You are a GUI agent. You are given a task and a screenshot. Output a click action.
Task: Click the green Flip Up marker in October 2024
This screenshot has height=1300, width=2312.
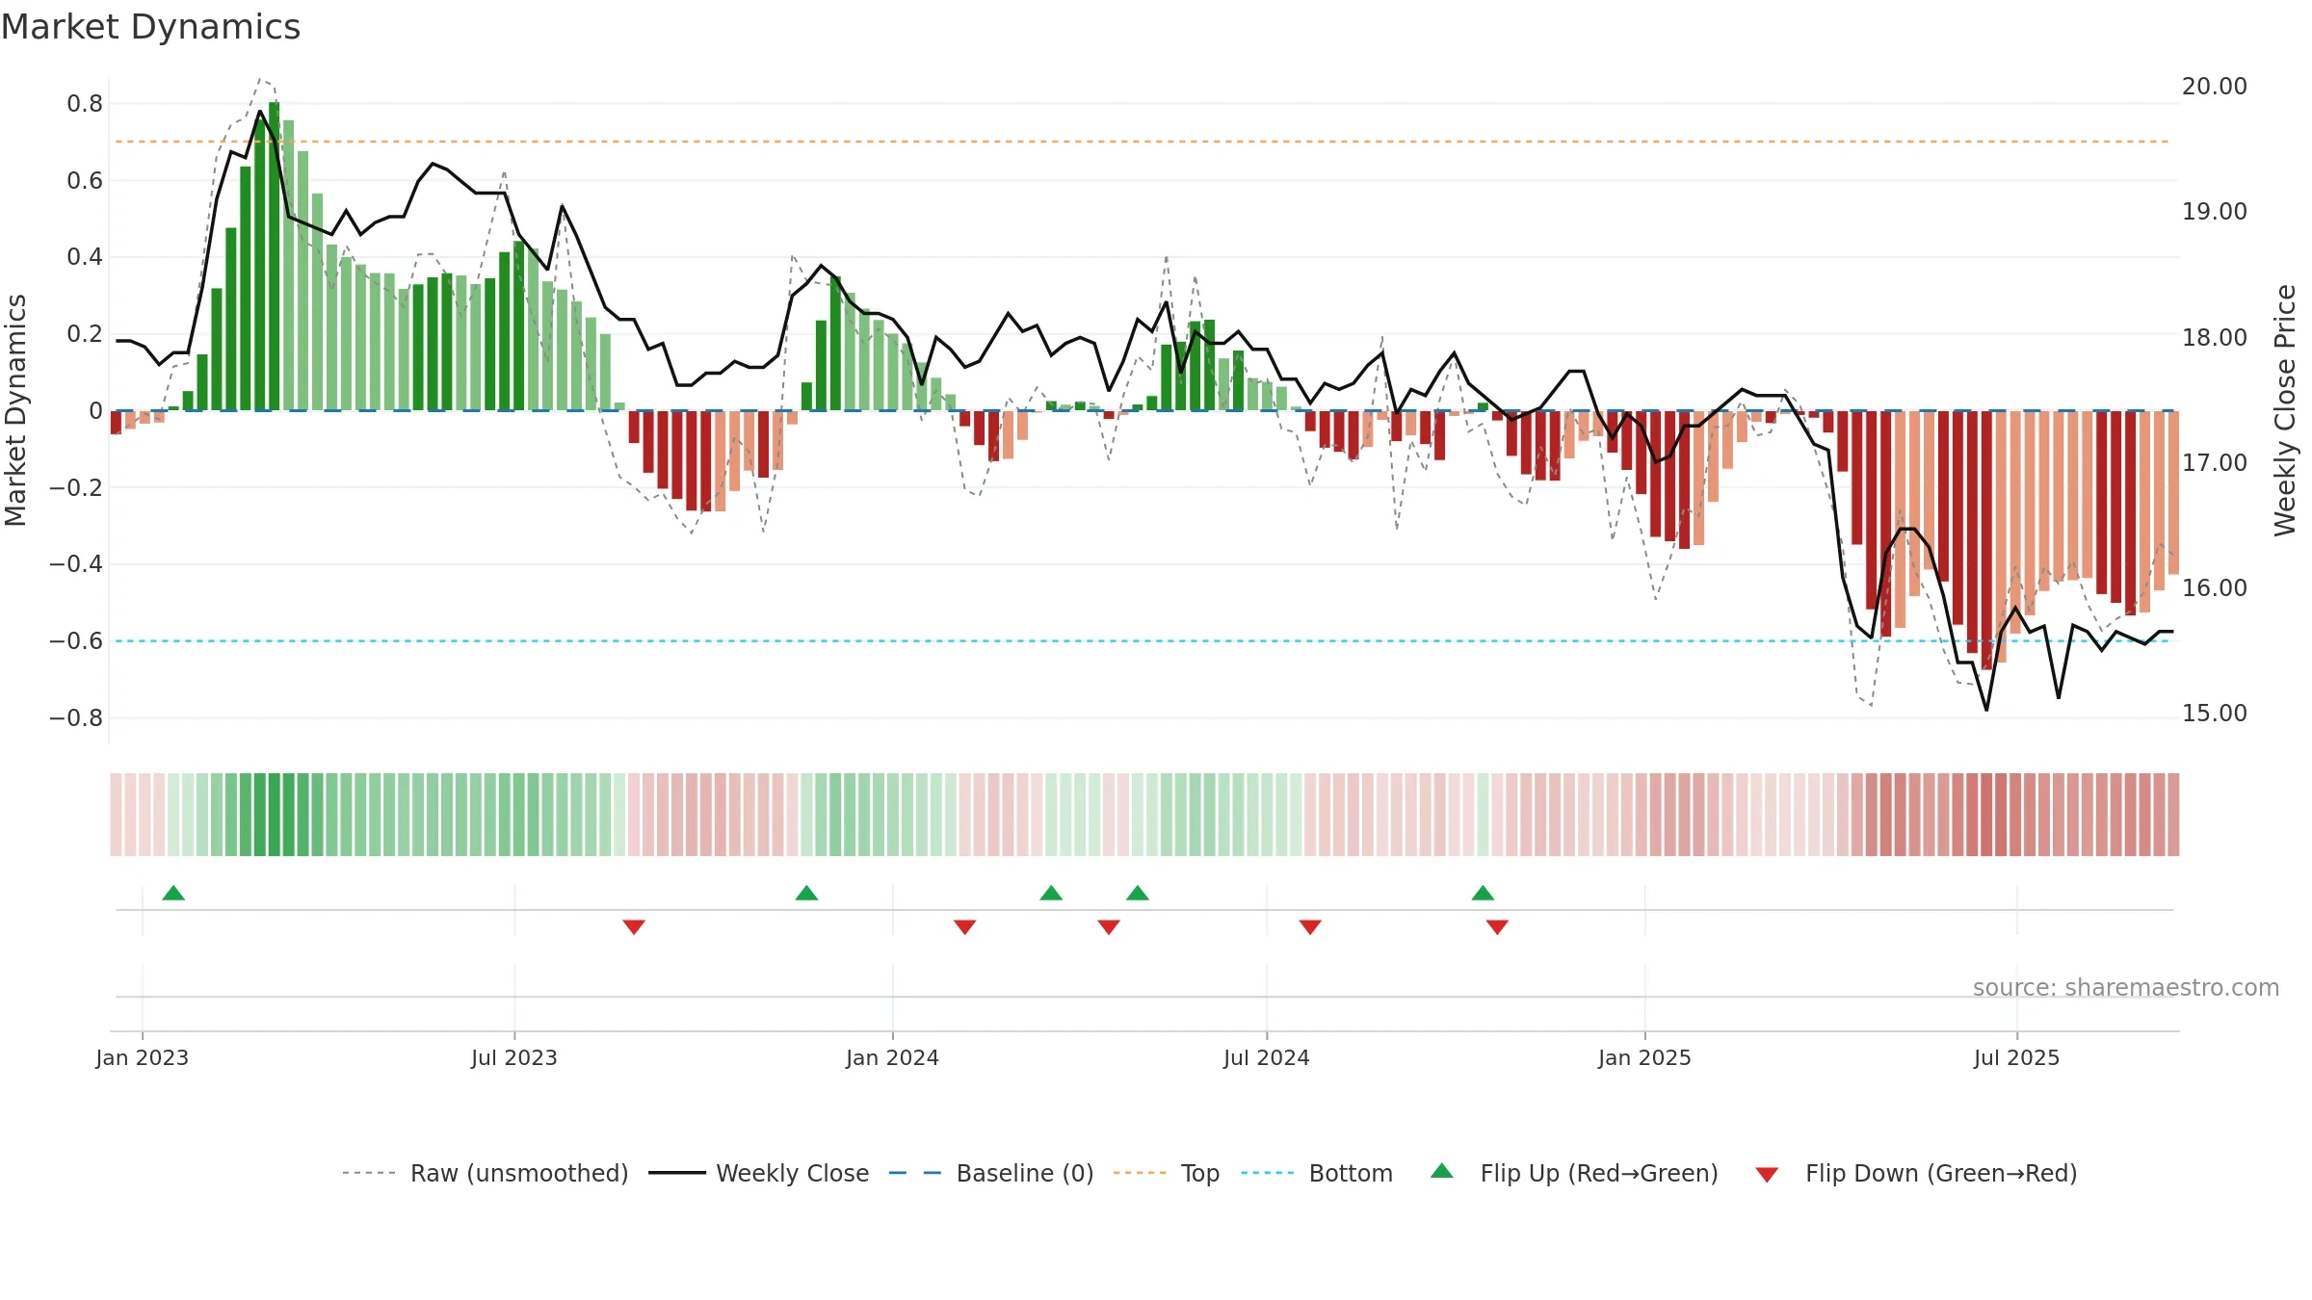1484,894
